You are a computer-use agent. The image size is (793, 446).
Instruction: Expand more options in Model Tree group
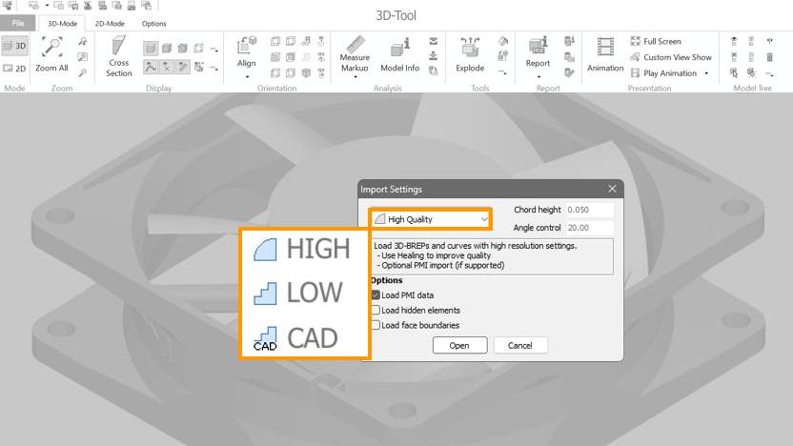coord(769,74)
